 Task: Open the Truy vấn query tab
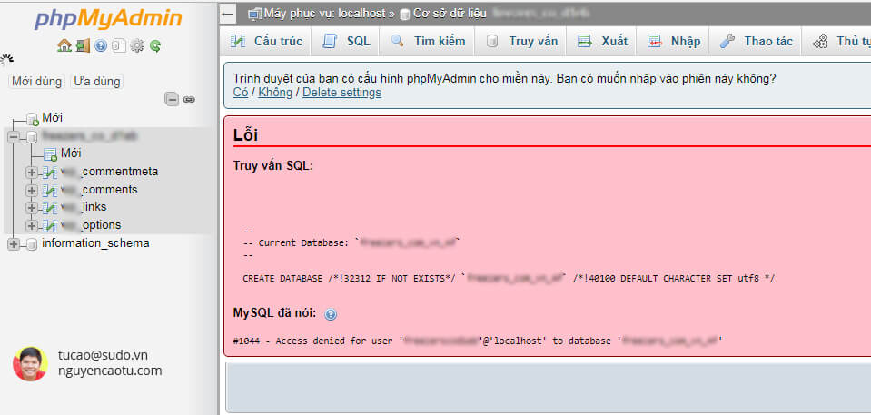point(521,41)
